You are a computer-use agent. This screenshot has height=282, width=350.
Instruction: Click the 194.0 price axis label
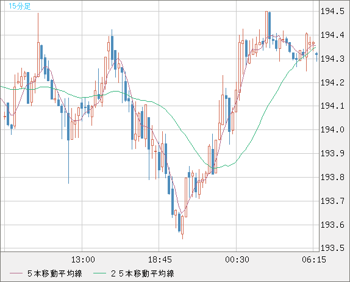coord(332,129)
